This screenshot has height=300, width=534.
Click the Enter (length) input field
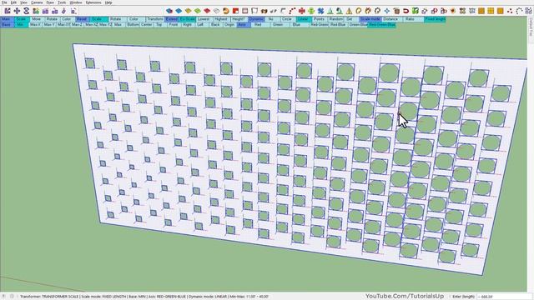click(x=504, y=297)
